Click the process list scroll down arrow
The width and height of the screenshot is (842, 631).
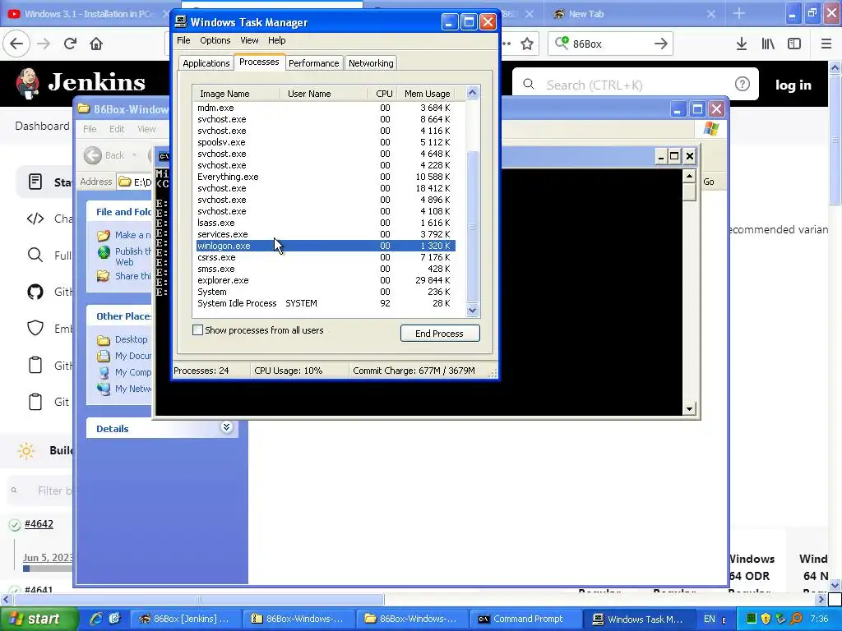(x=472, y=310)
